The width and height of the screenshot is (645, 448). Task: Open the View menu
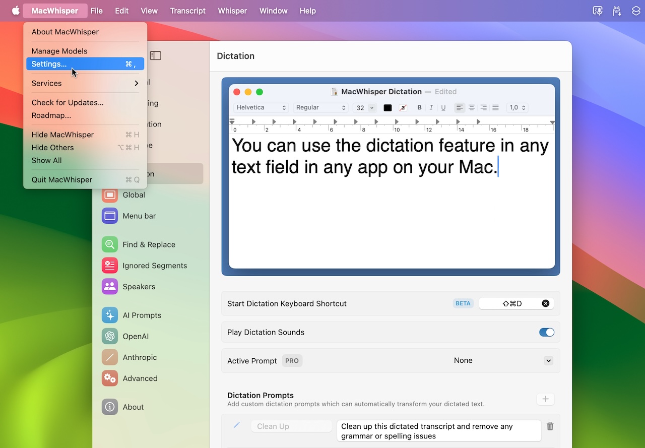tap(149, 11)
